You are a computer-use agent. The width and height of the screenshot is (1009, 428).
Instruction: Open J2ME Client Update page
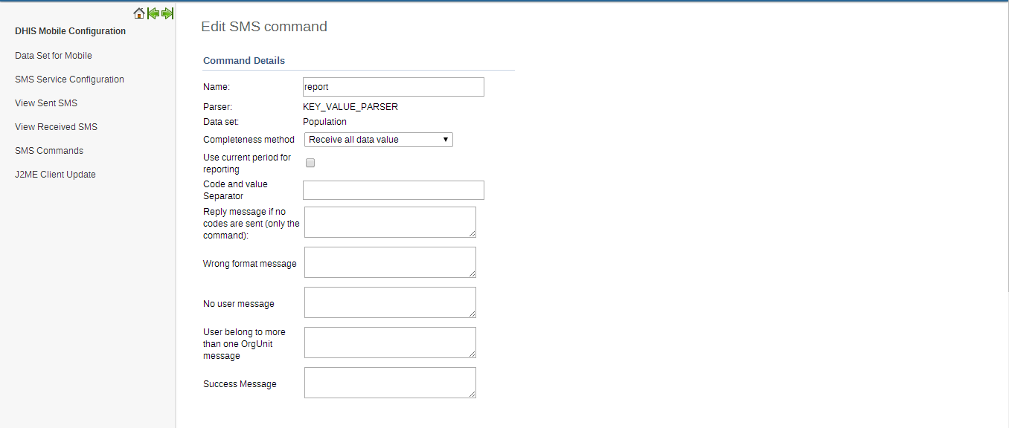pyautogui.click(x=55, y=175)
